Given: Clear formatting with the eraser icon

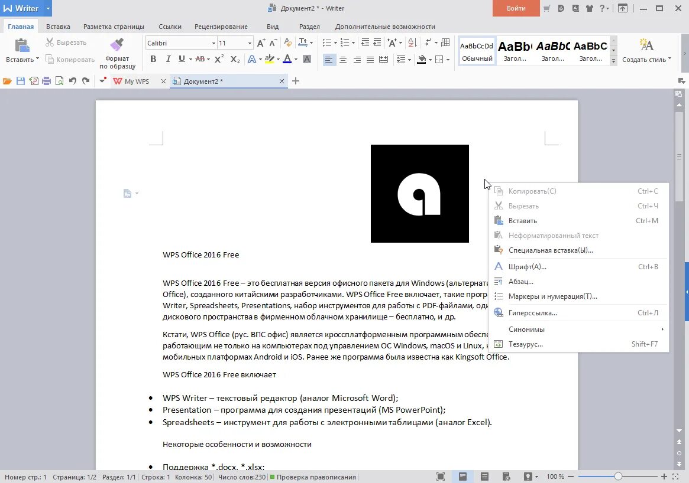Looking at the screenshot, I should click(x=288, y=43).
